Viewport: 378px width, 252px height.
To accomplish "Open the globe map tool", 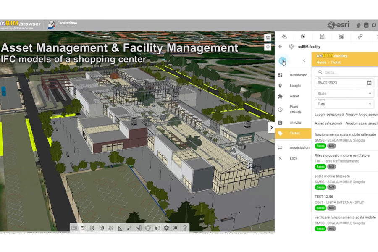I will pos(148,228).
